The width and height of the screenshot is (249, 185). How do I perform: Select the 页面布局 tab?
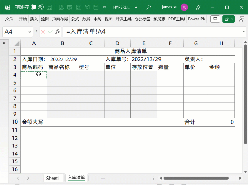[60, 19]
